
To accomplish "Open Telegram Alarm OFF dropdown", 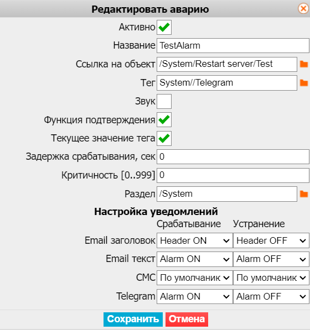I will [271, 296].
